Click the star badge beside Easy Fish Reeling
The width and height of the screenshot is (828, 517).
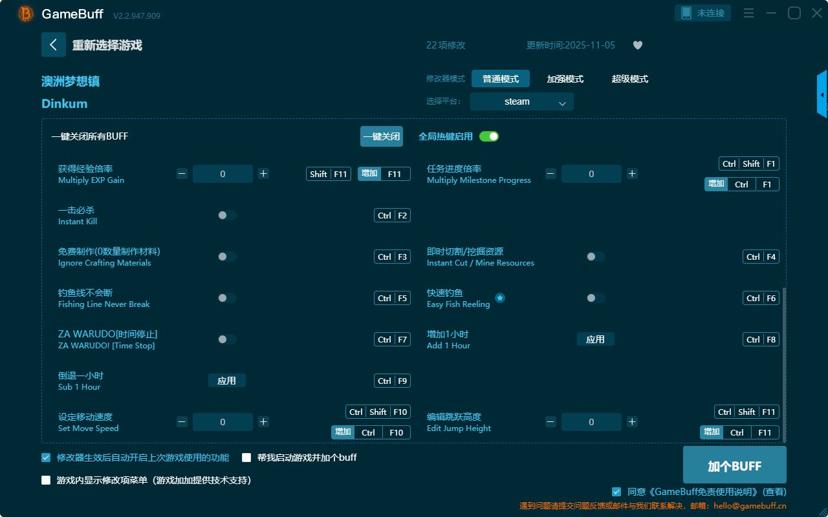pyautogui.click(x=500, y=298)
